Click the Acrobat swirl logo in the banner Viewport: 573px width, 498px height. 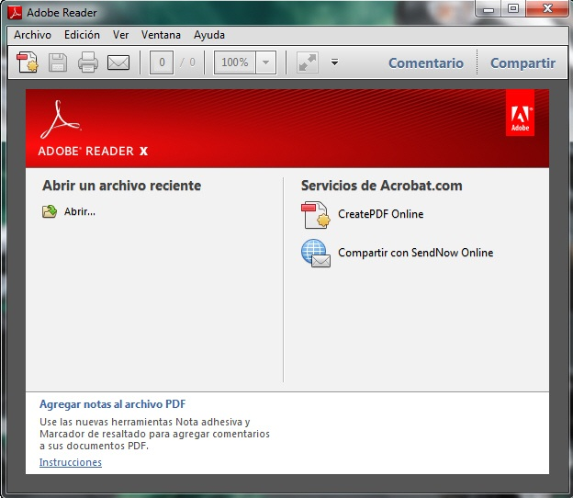[x=61, y=119]
